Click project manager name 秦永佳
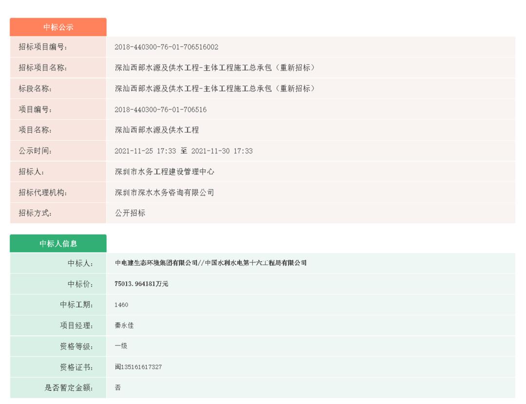This screenshot has width=526, height=404. (124, 325)
